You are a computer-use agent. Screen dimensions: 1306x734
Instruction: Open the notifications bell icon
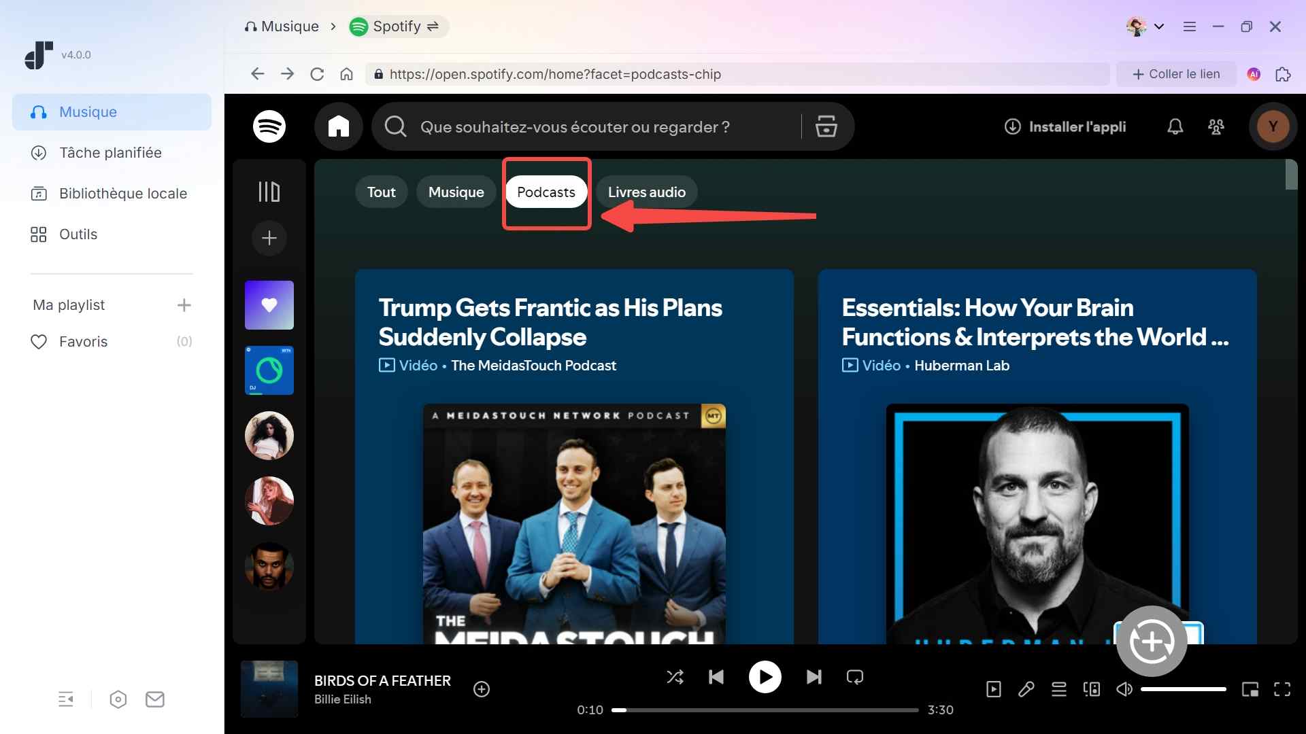1174,126
